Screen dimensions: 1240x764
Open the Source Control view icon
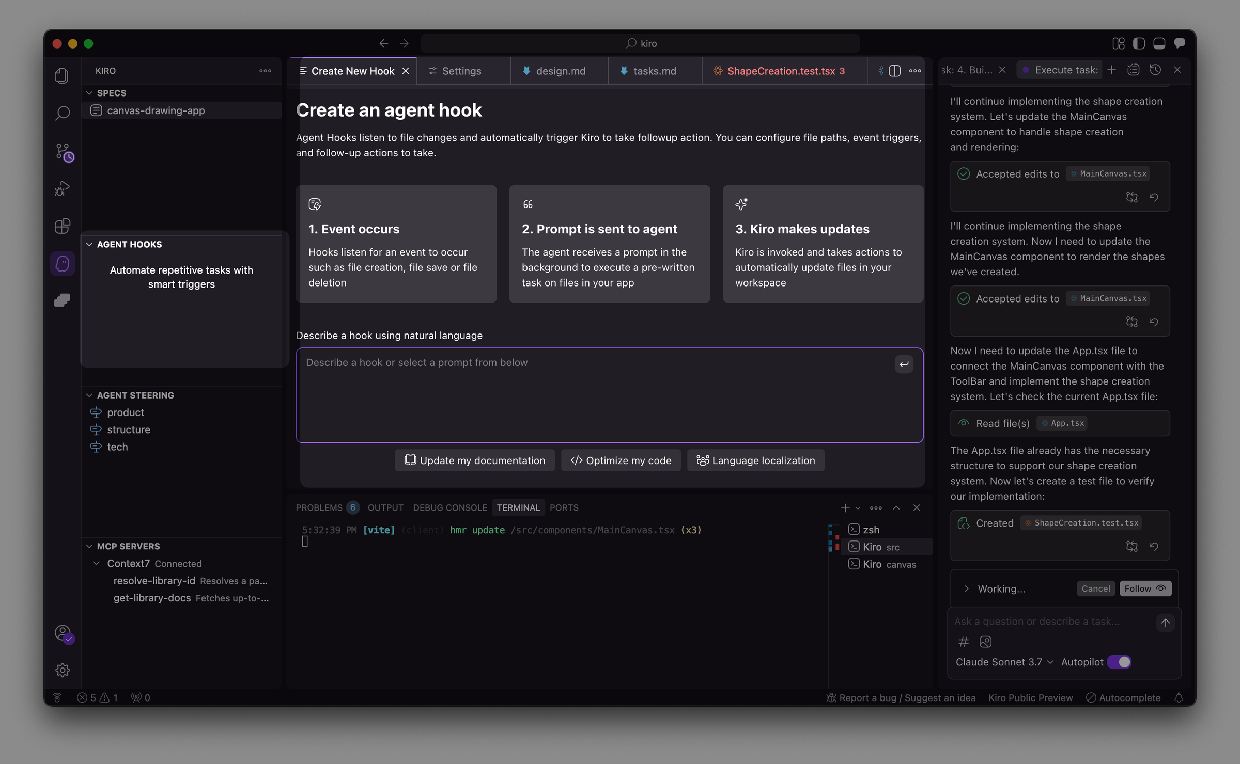tap(62, 152)
